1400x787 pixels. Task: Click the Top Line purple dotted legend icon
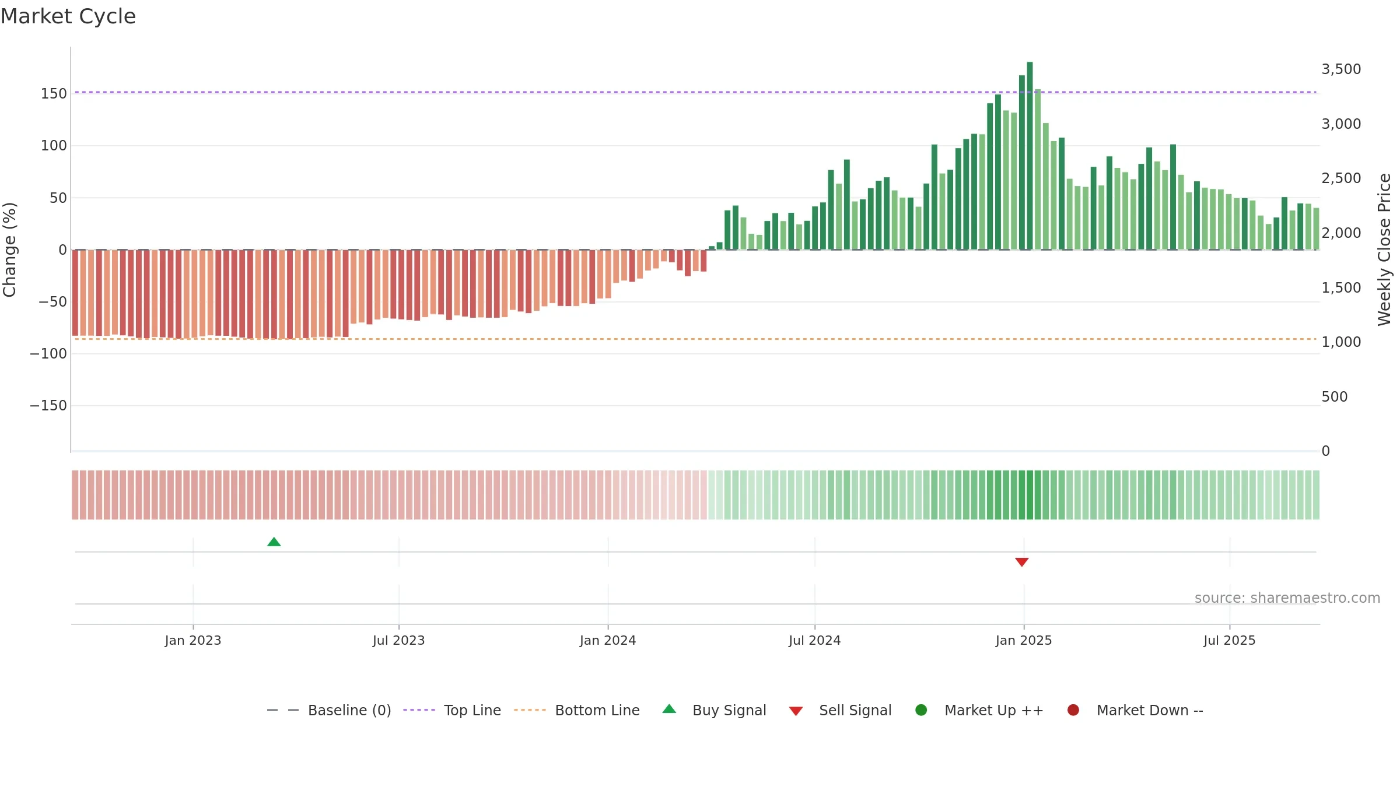[419, 710]
